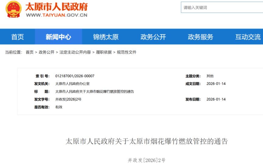Open the 政务服务 navigation tab

click(200, 37)
